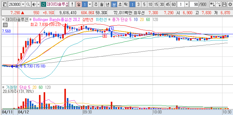Select monthly 월 chart period
Screen dimensions: 233x115
coord(102,4)
